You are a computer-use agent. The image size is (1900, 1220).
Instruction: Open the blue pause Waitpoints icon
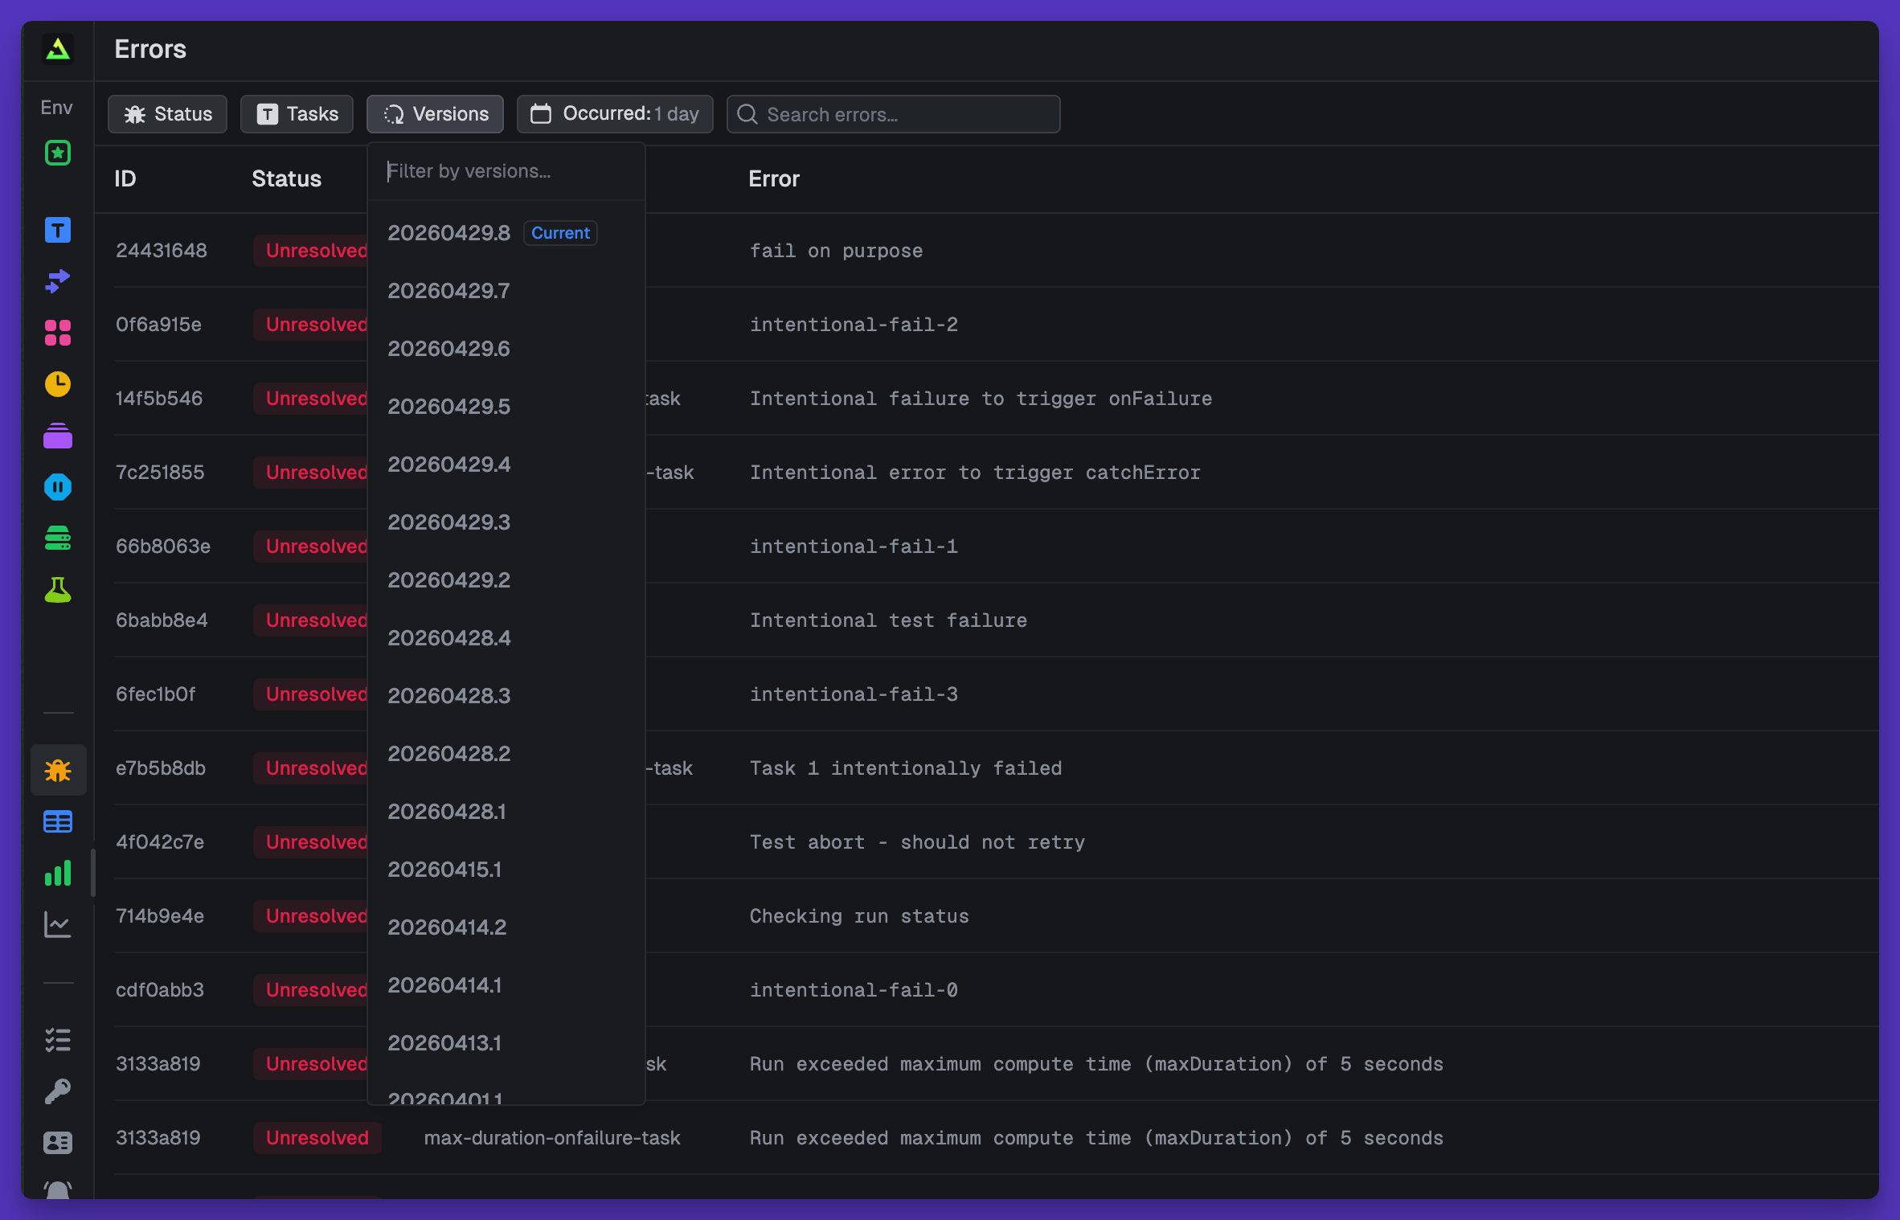[57, 487]
